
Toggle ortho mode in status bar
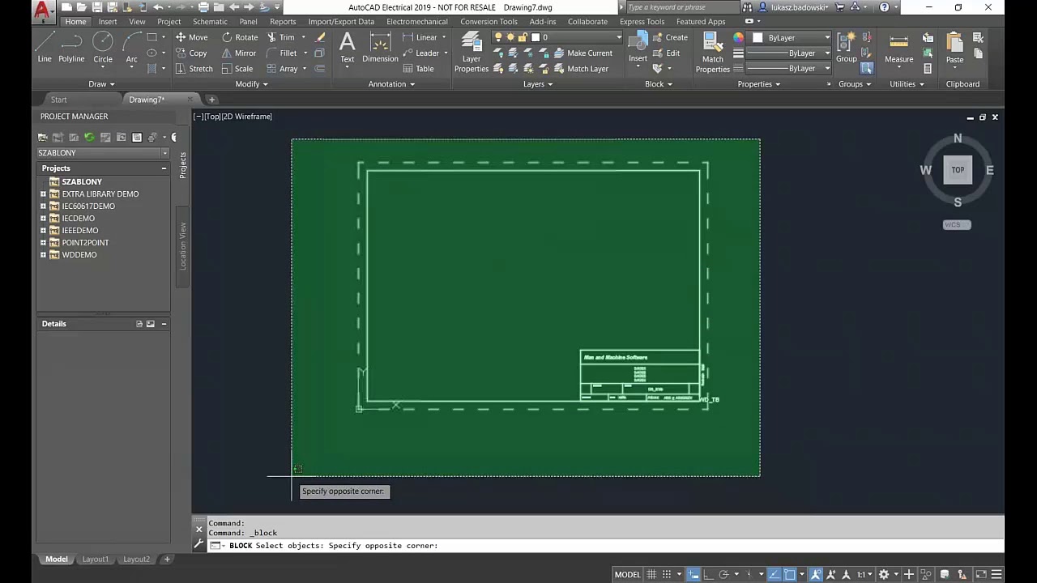[709, 575]
